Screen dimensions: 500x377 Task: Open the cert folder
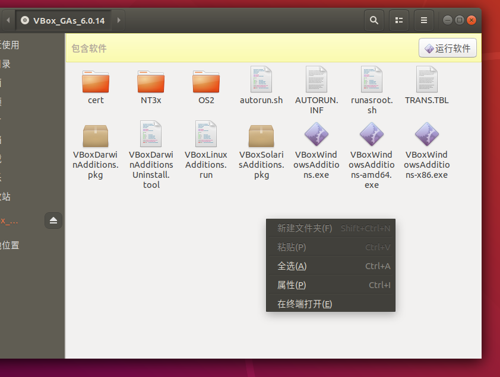pos(96,82)
